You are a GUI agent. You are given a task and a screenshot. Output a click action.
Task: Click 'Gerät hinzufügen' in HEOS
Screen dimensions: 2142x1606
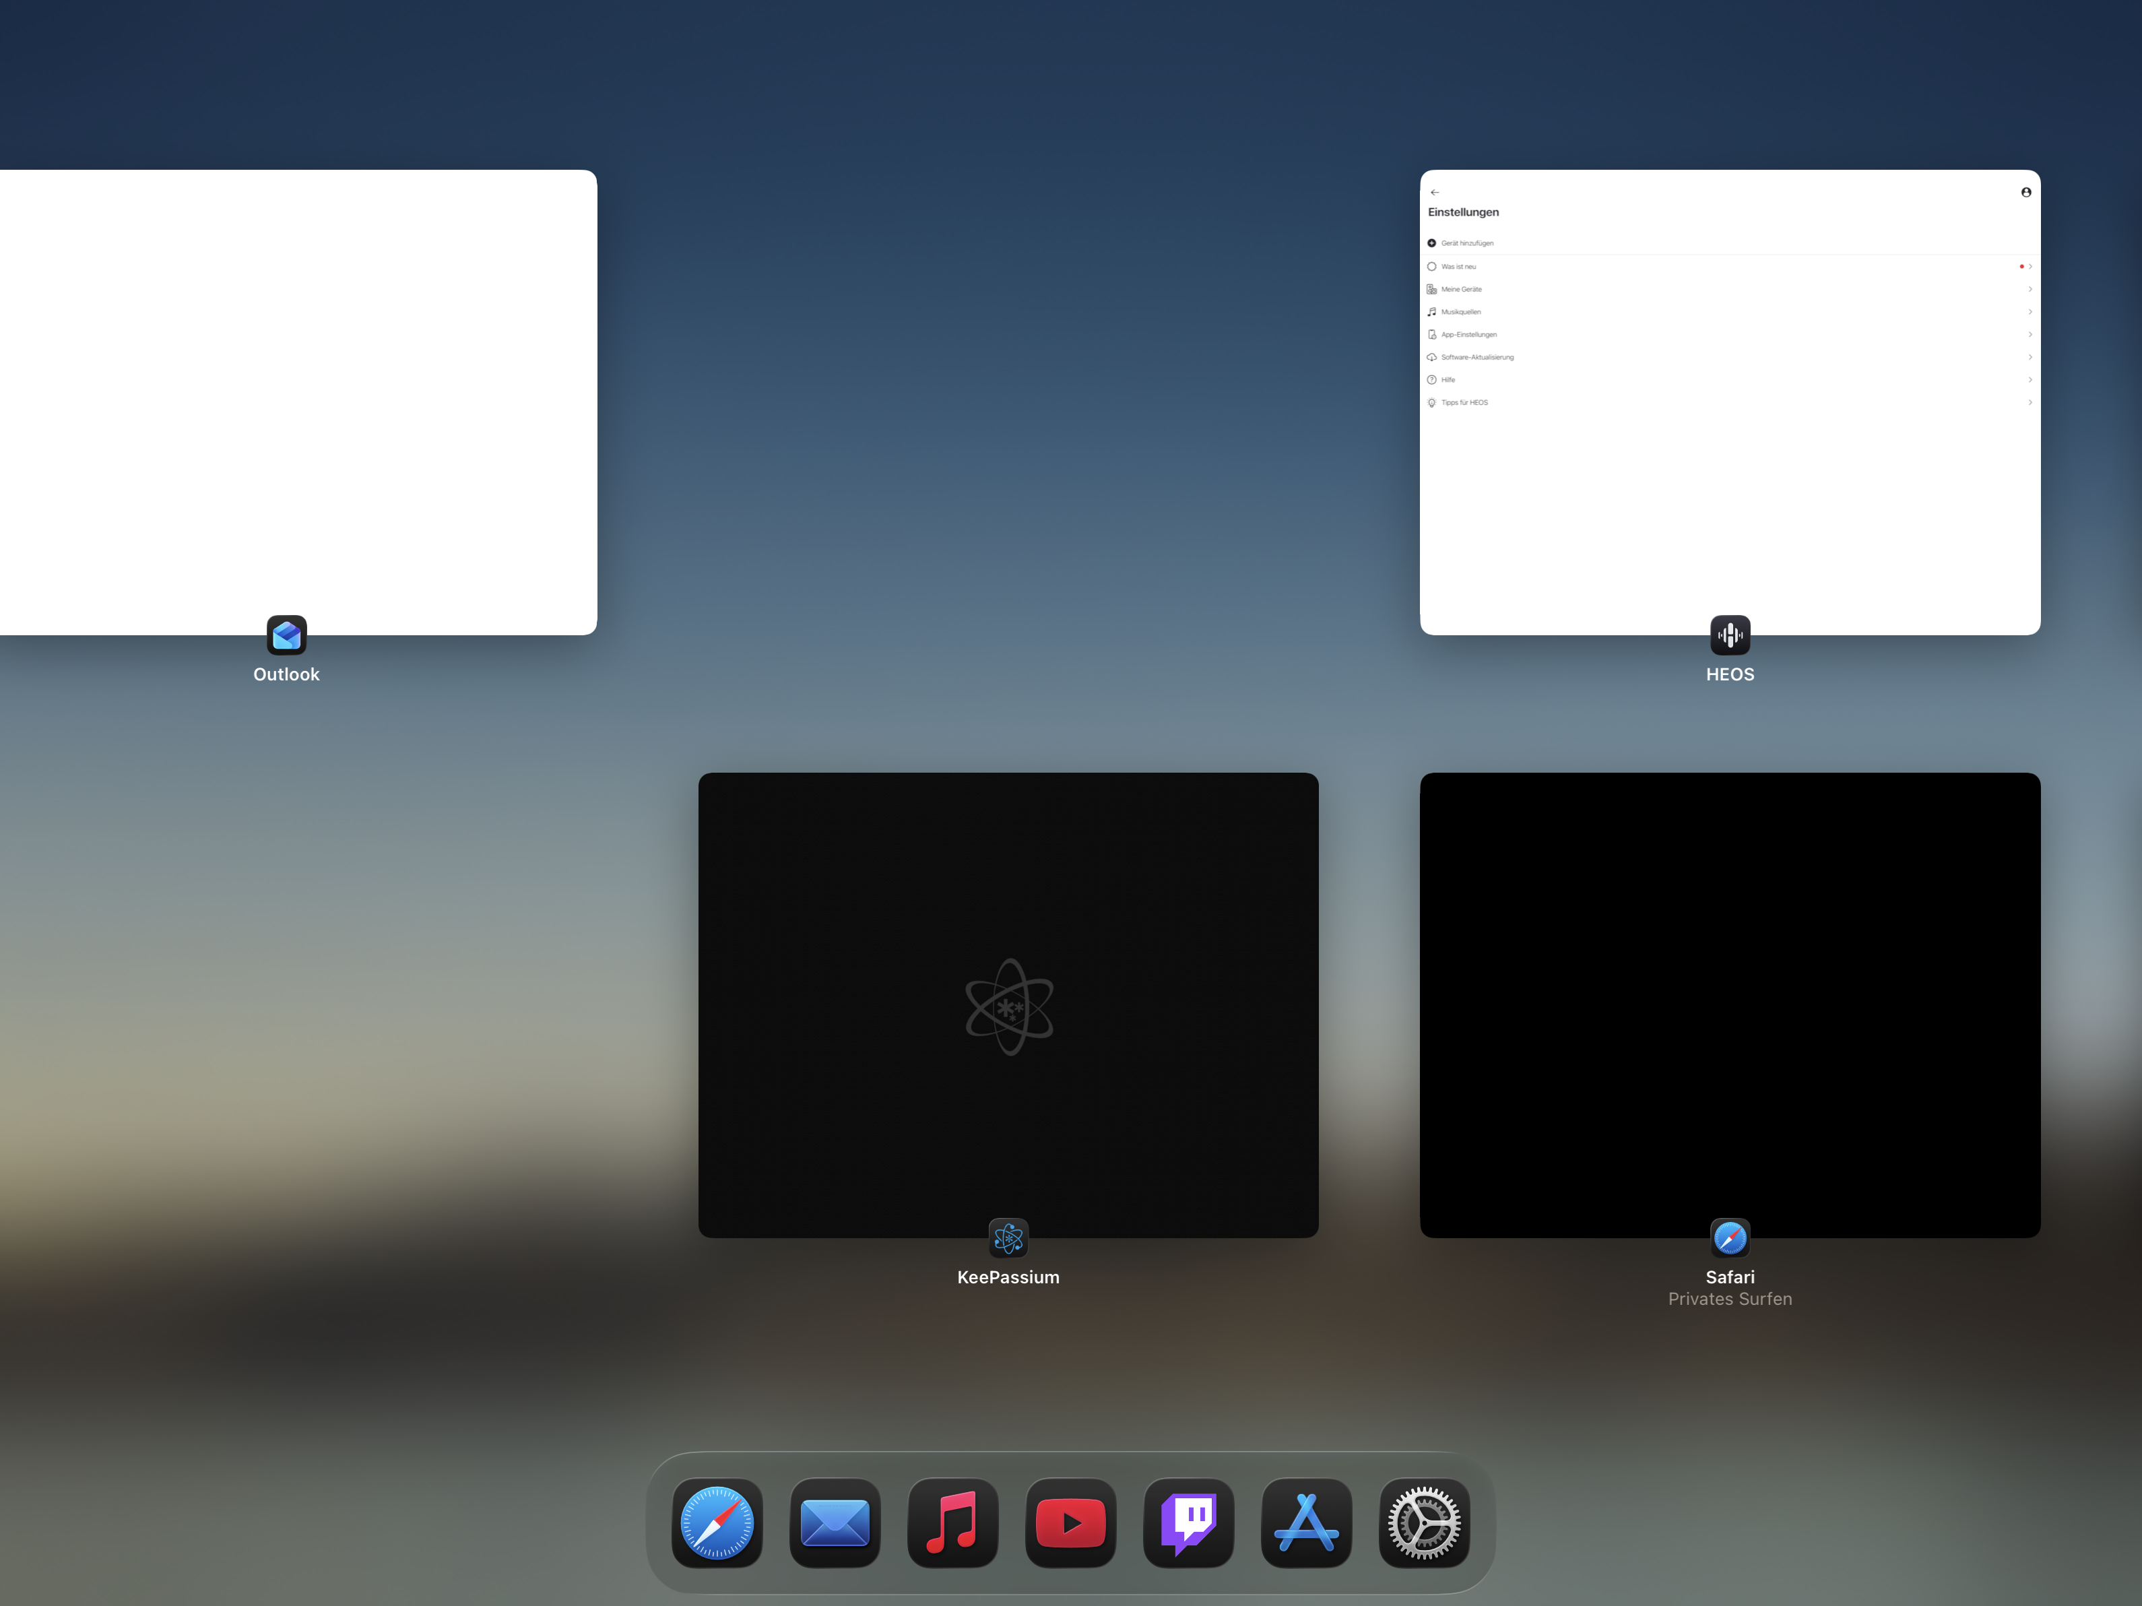coord(1466,243)
